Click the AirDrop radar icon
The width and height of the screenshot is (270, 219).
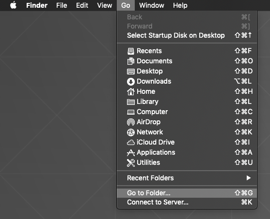(131, 122)
